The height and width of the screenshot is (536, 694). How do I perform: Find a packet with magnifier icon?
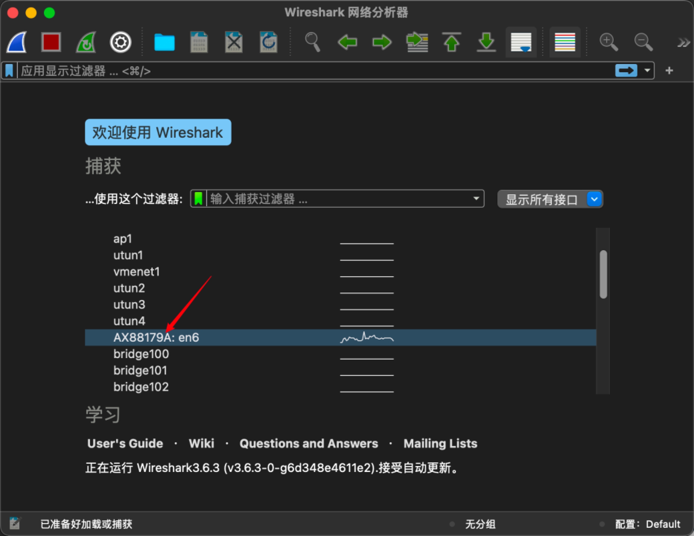(x=312, y=42)
